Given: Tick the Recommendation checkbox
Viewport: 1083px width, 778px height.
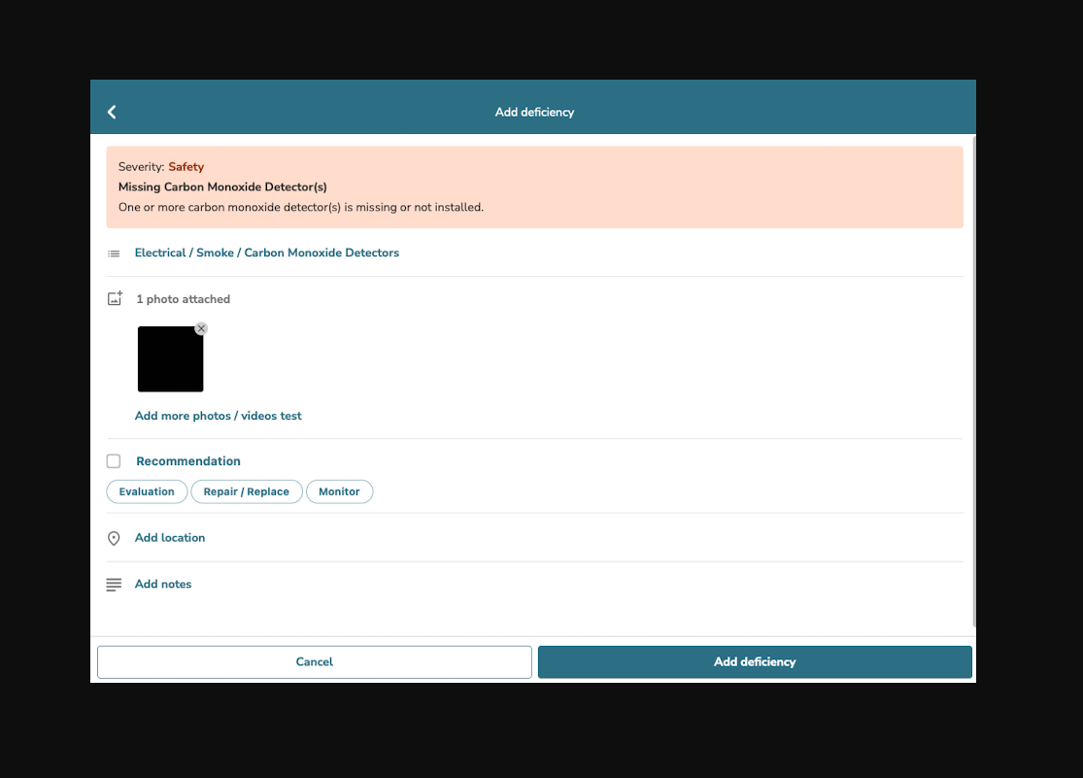Looking at the screenshot, I should 114,460.
